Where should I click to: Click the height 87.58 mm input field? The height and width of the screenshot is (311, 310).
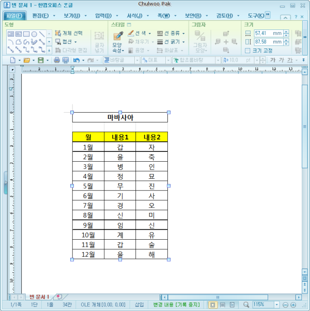[269, 42]
